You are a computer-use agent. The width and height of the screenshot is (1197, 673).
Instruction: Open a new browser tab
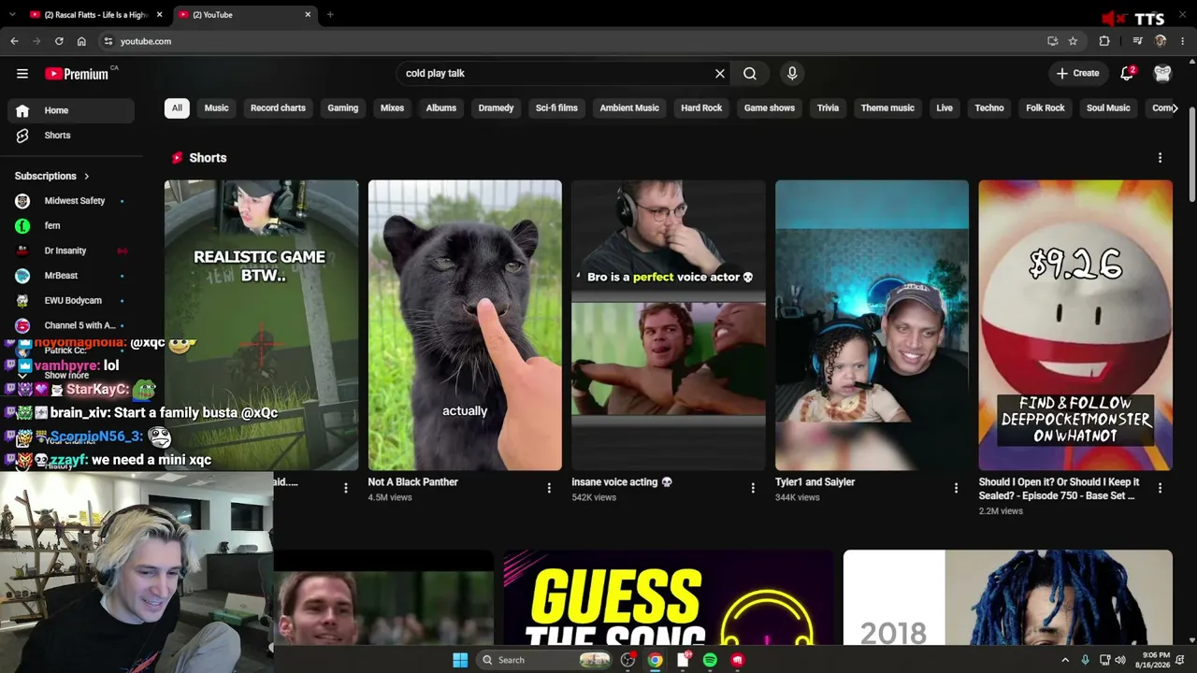[330, 15]
